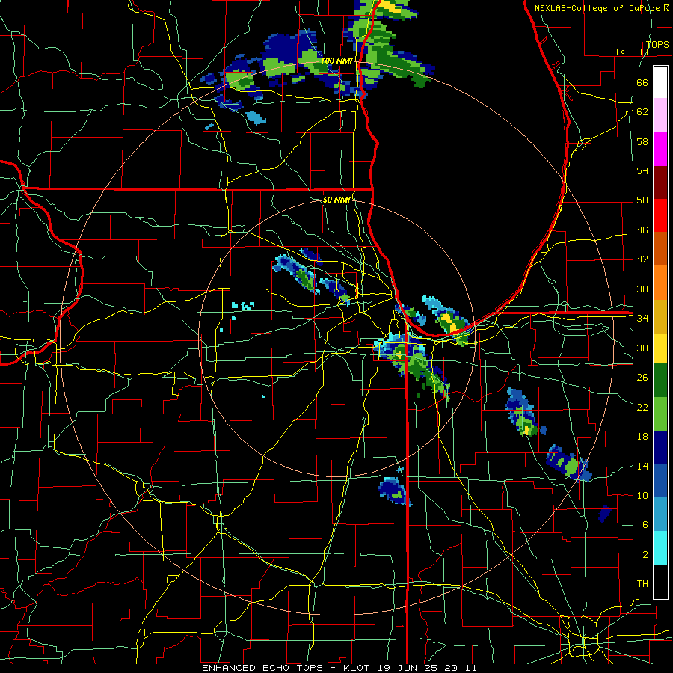
Task: Click the NEXLAB-College of DuPage credit text
Action: [598, 8]
